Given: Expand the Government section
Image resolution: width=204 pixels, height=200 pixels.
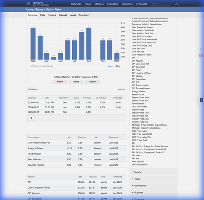Looking at the screenshot, I should (x=153, y=186).
